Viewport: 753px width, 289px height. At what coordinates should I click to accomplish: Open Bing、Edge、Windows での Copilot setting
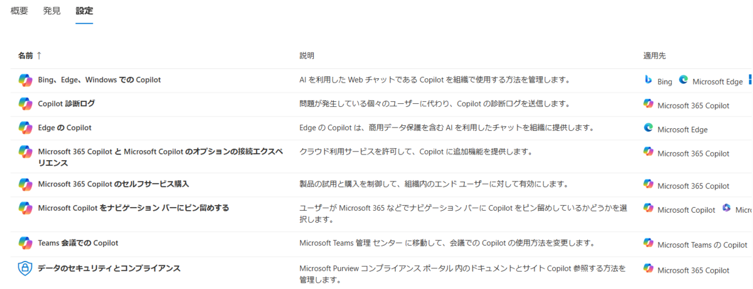pos(100,80)
